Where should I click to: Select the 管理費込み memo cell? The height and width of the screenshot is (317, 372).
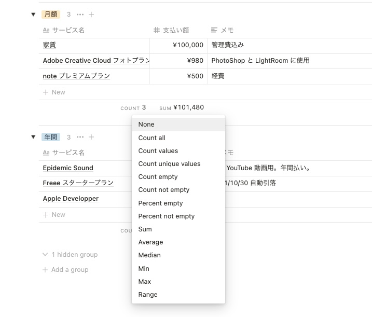[290, 46]
